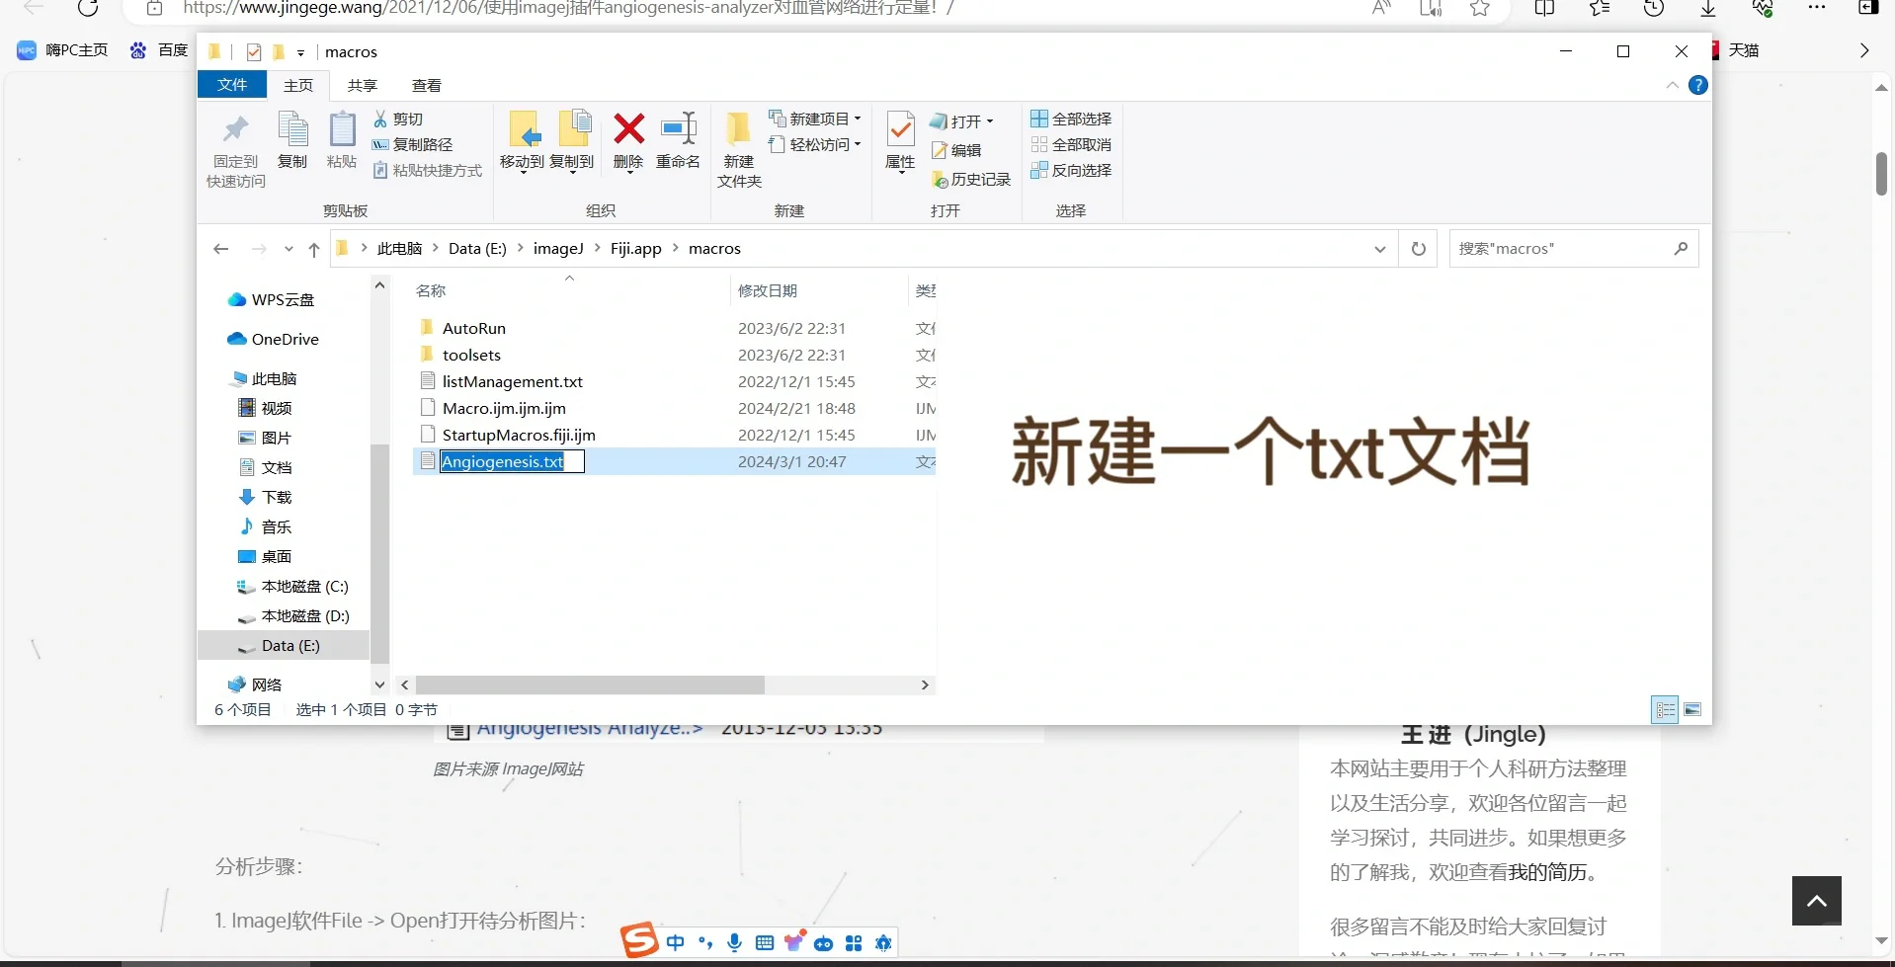Screen dimensions: 1895x967
Task: Toggle the microphone on the input bar
Action: coord(734,942)
